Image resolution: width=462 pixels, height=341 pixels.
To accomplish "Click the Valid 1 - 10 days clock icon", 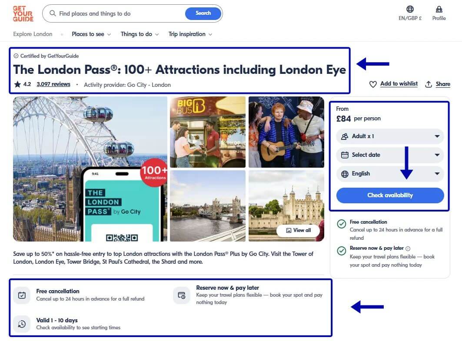I will pyautogui.click(x=22, y=324).
